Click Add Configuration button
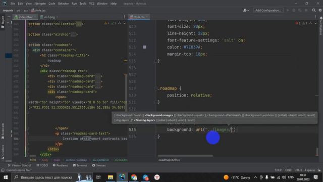 pyautogui.click(x=268, y=10)
